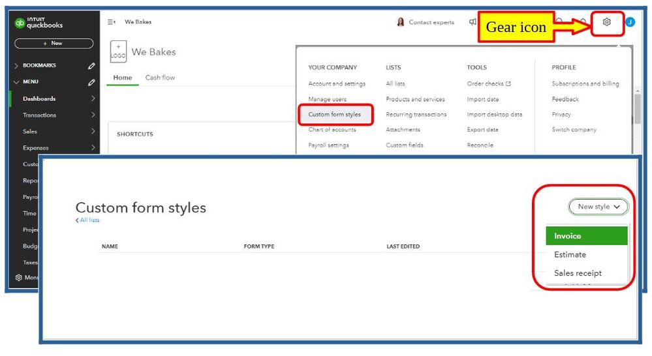652x356 pixels.
Task: Click the We Bakes label in top bar
Action: [x=138, y=22]
